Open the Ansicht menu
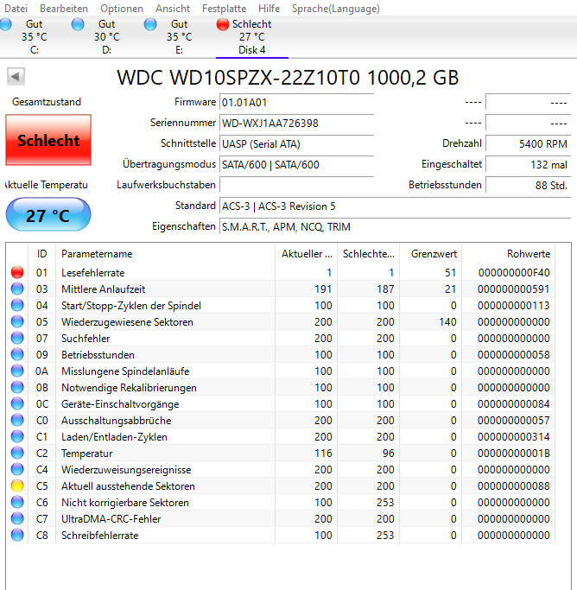The image size is (577, 590). point(173,9)
